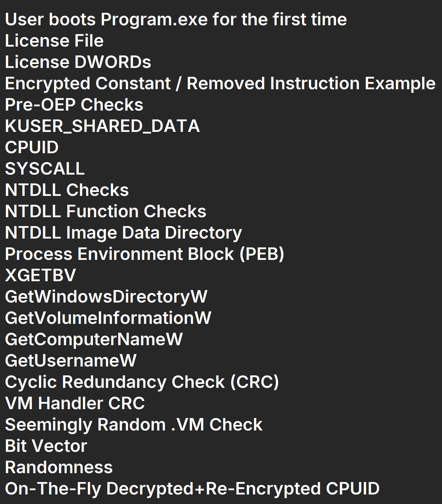Go to NTDLL Function Checks
The image size is (442, 504).
[105, 211]
